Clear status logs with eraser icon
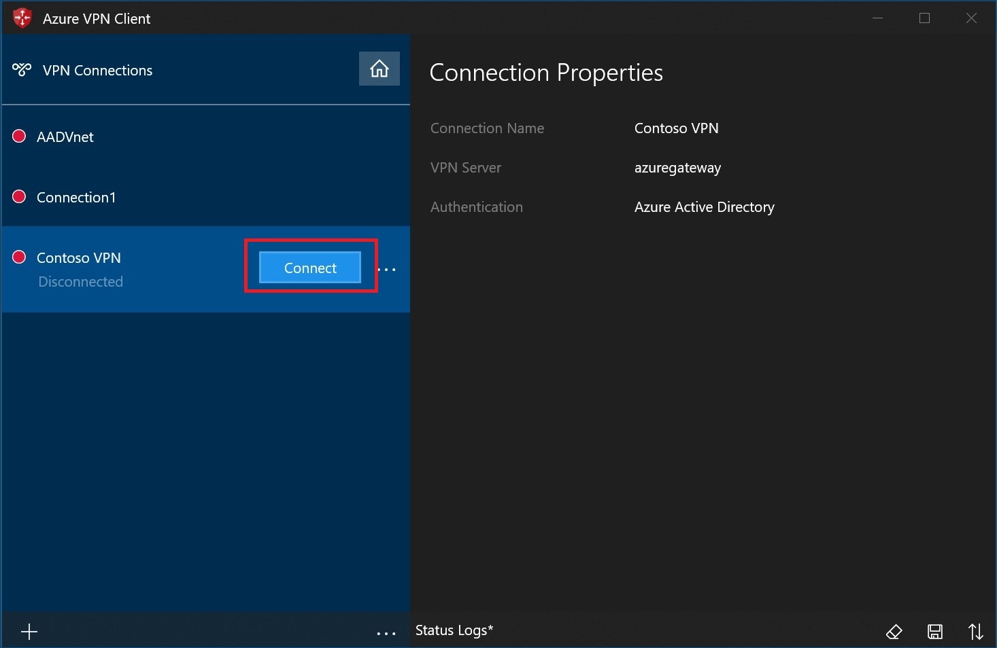The height and width of the screenshot is (648, 997). click(x=894, y=632)
